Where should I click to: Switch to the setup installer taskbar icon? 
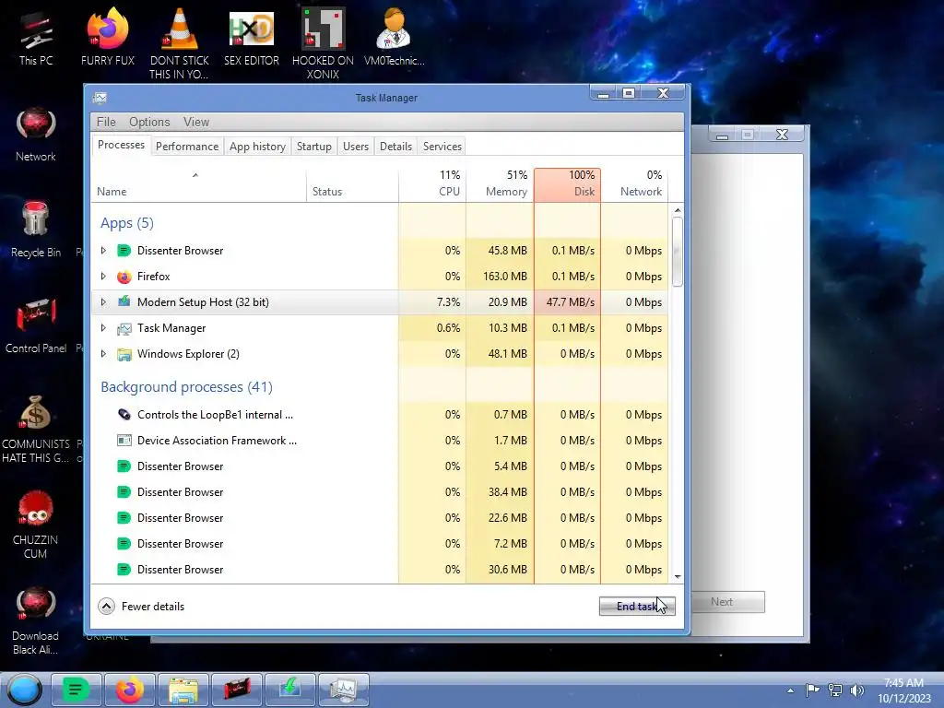click(290, 690)
